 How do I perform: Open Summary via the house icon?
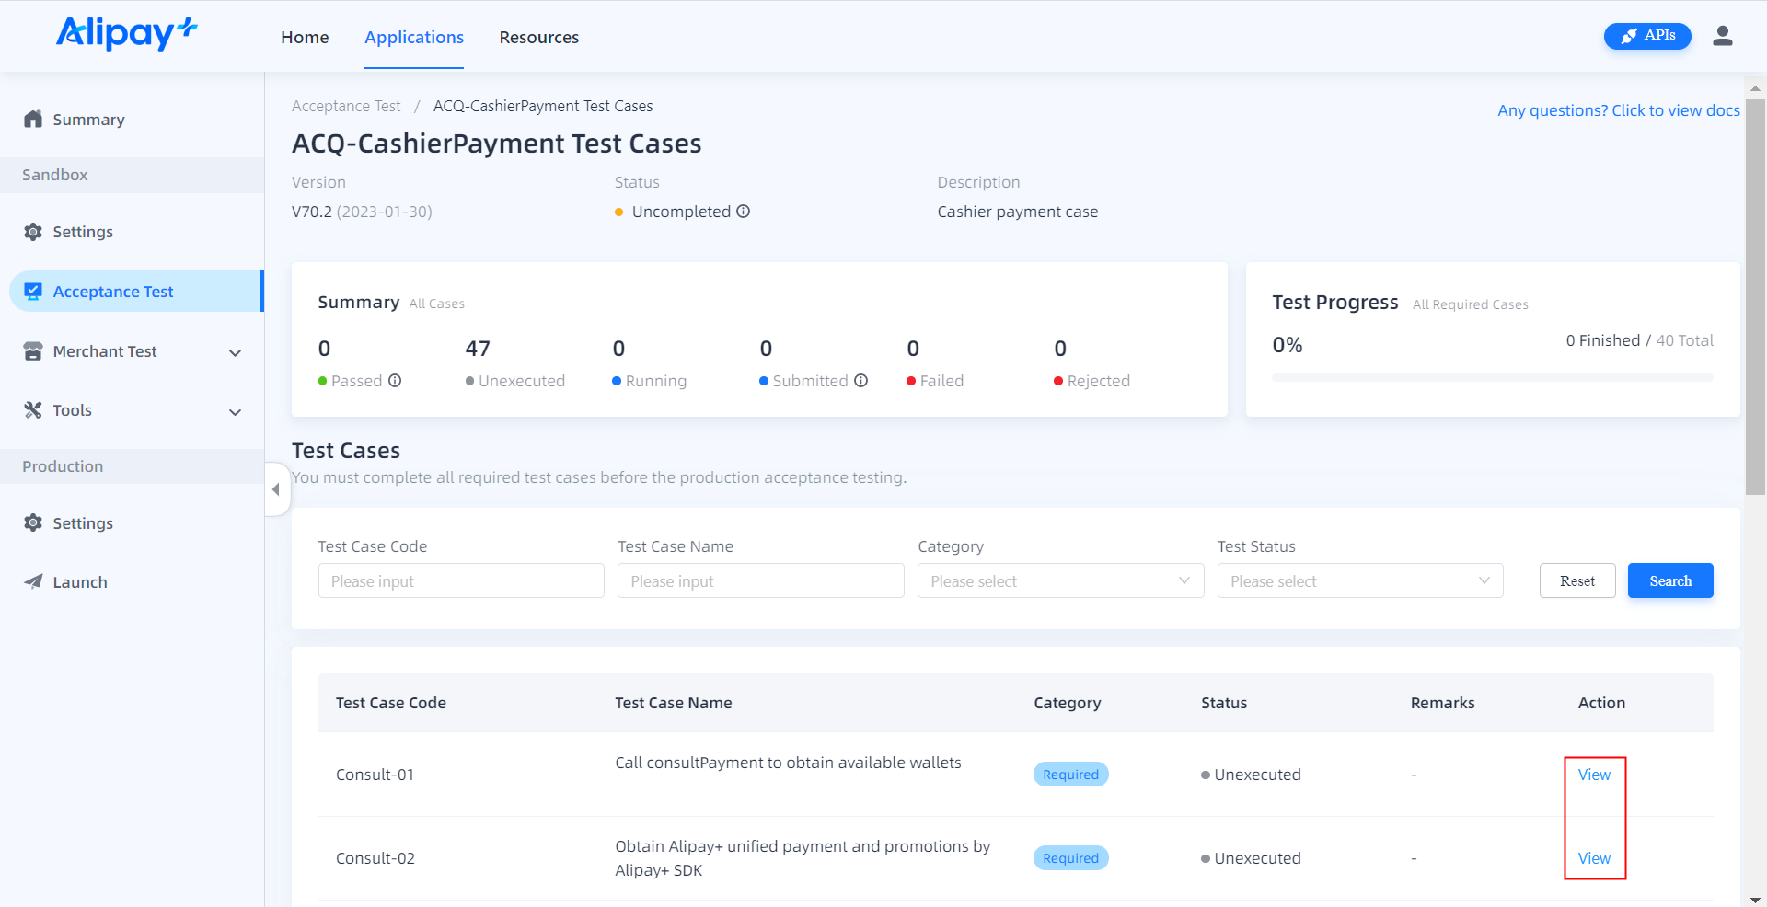pyautogui.click(x=33, y=120)
